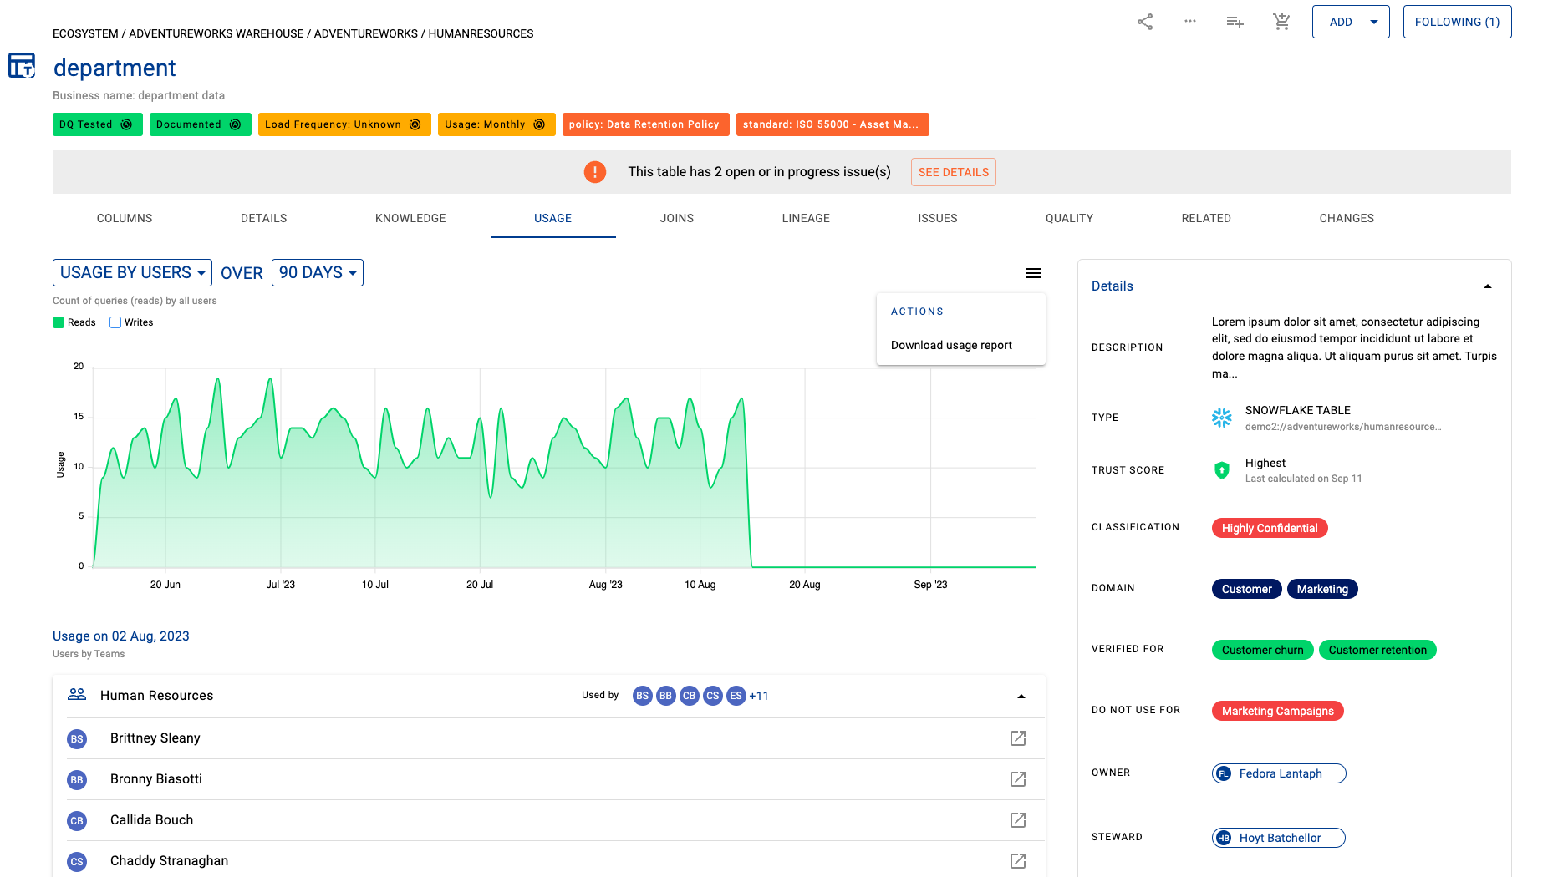Open the chart hamburger menu icon
The image size is (1553, 877).
[1034, 273]
